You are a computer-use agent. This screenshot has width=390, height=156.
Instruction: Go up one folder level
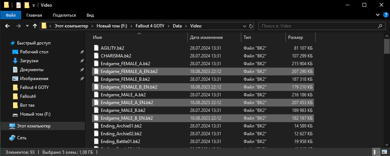35,26
